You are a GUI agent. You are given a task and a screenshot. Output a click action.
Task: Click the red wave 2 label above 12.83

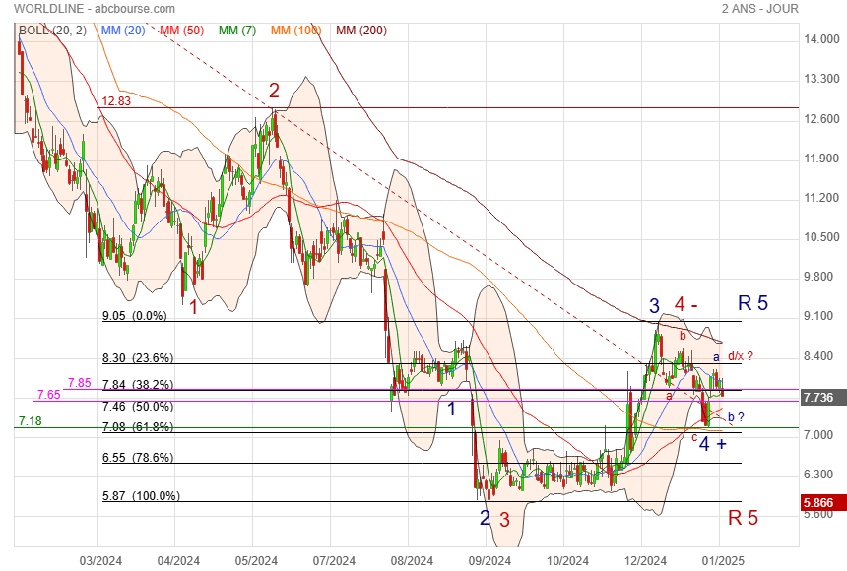tap(275, 91)
